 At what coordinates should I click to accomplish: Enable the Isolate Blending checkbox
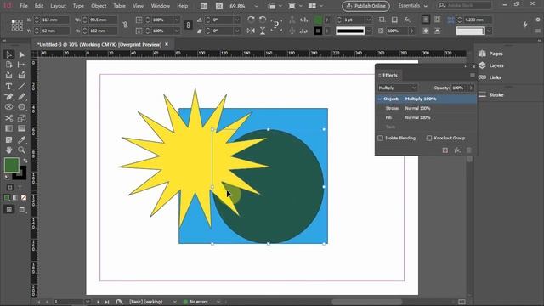[380, 138]
